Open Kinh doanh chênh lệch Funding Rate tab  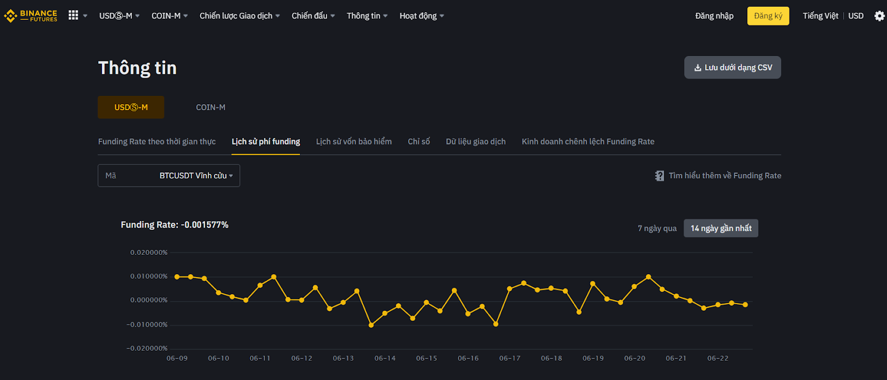588,142
